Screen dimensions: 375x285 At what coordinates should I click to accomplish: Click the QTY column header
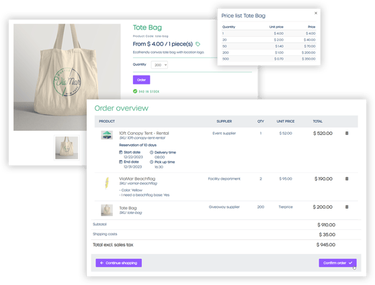click(261, 121)
